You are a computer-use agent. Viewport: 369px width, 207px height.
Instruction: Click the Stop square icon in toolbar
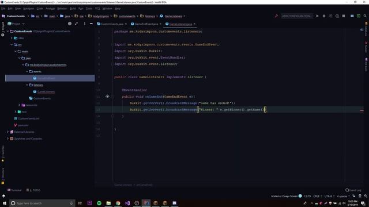pyautogui.click(x=344, y=16)
